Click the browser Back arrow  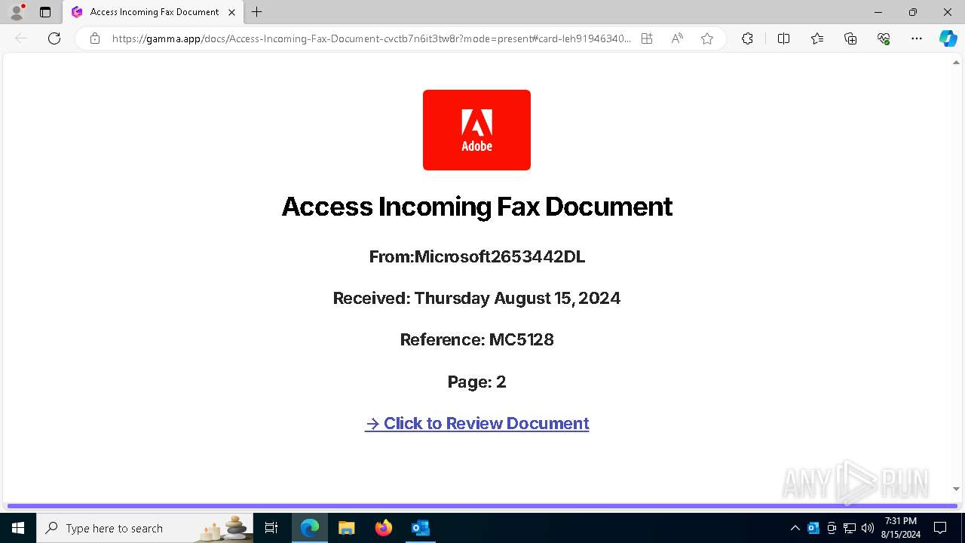point(21,38)
